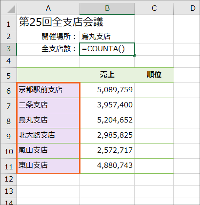Click the empty 順位 cell for 京都駅前支店
This screenshot has width=200, height=205.
[x=154, y=90]
